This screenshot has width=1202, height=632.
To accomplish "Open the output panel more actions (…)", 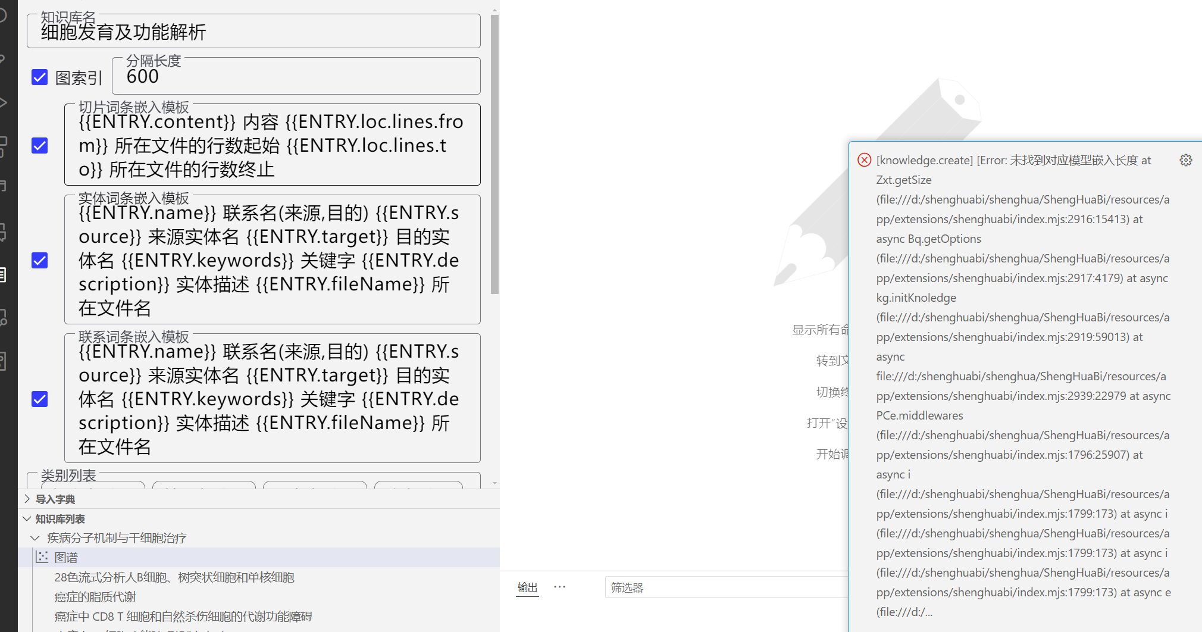I will click(559, 587).
